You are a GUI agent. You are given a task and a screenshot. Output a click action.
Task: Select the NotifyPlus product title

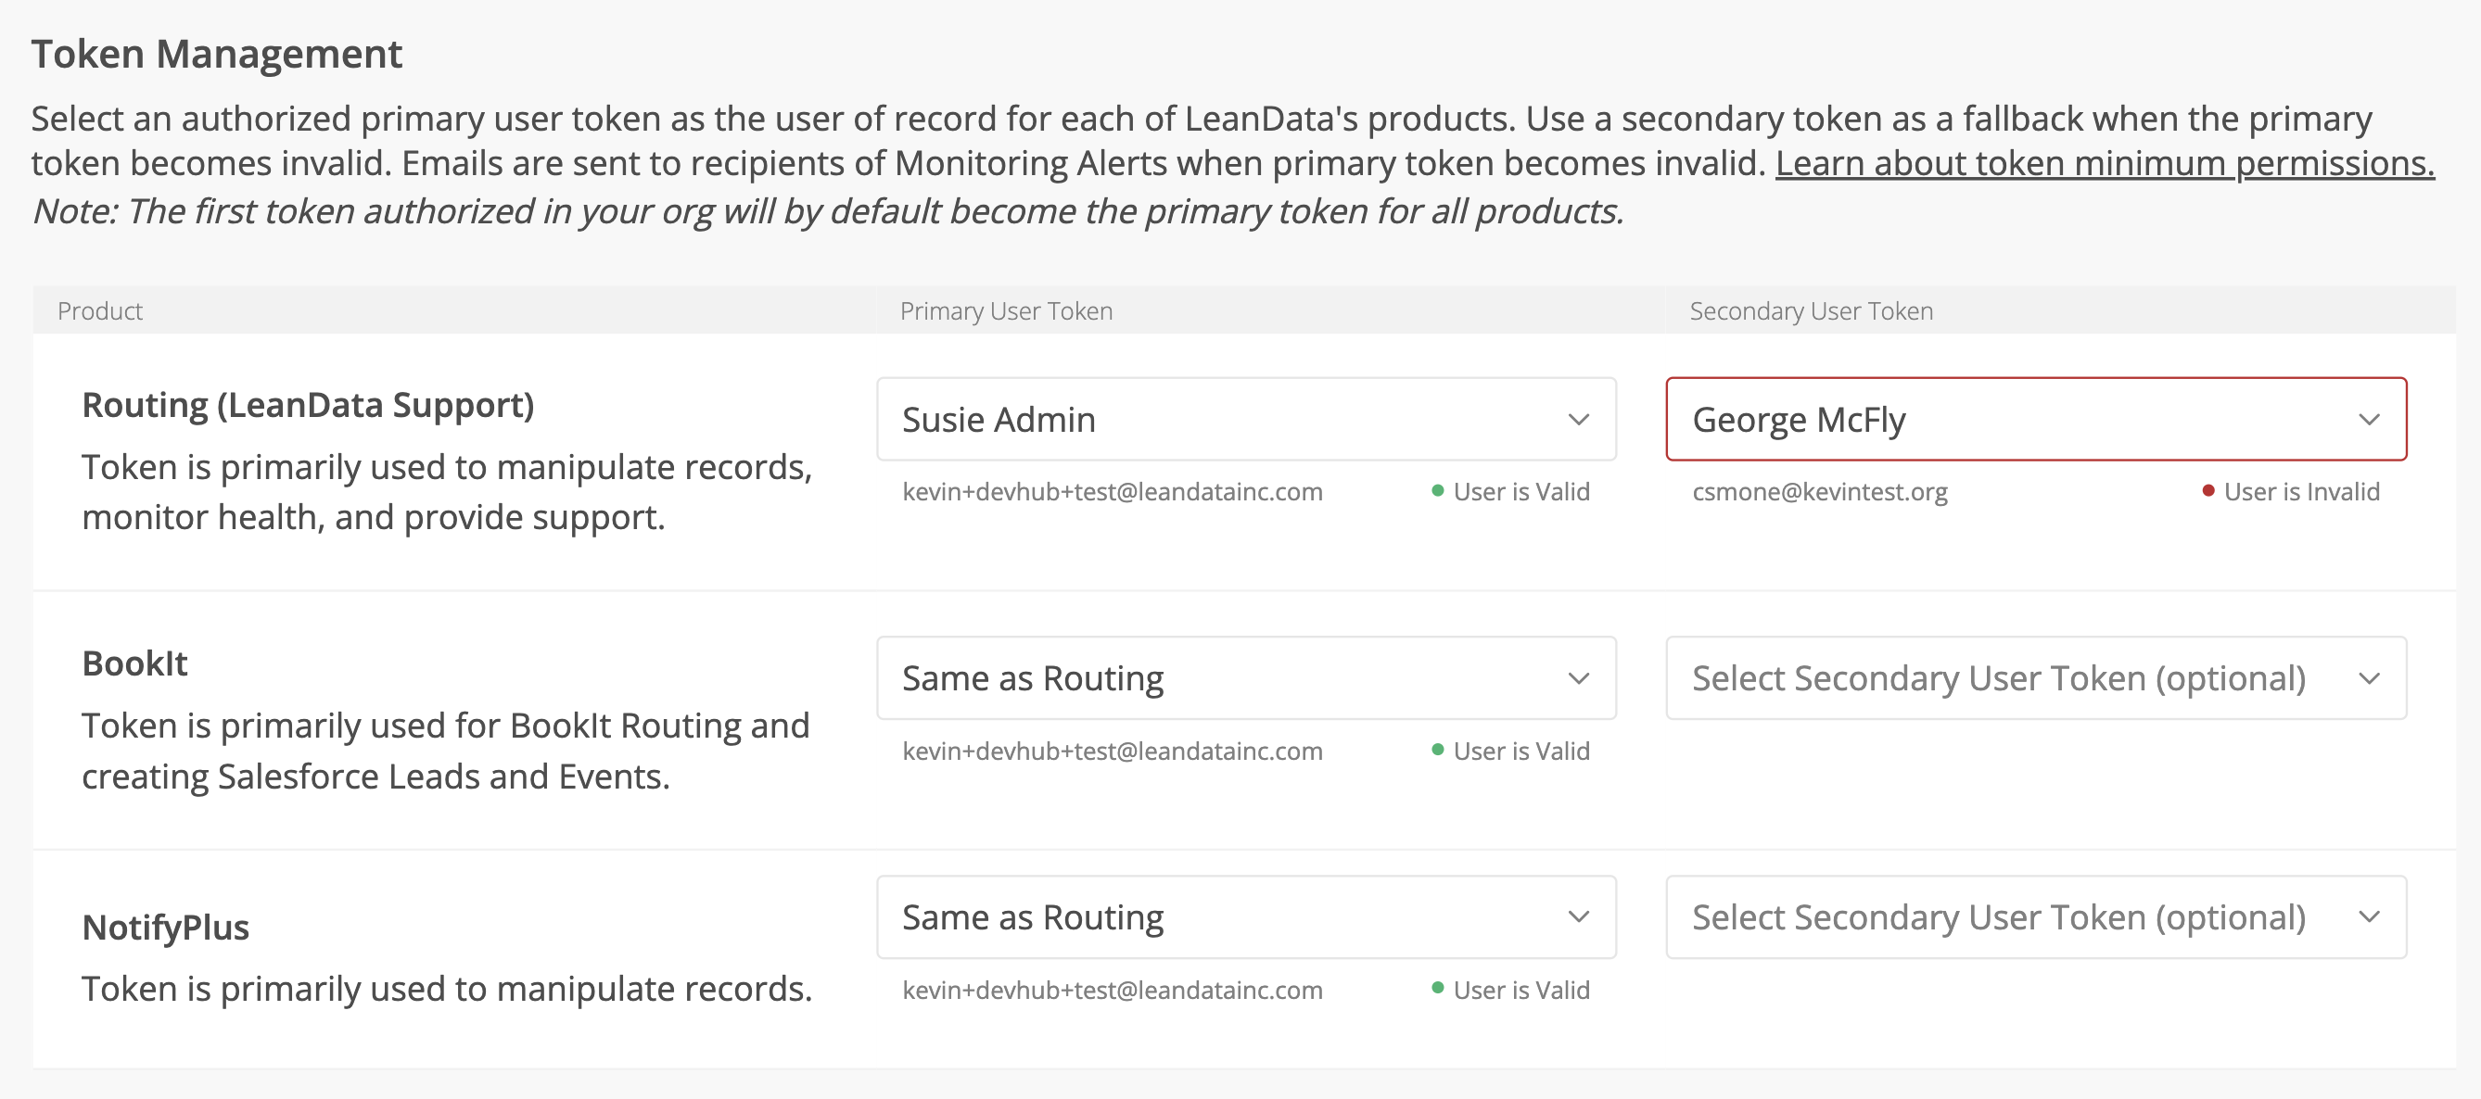(166, 927)
